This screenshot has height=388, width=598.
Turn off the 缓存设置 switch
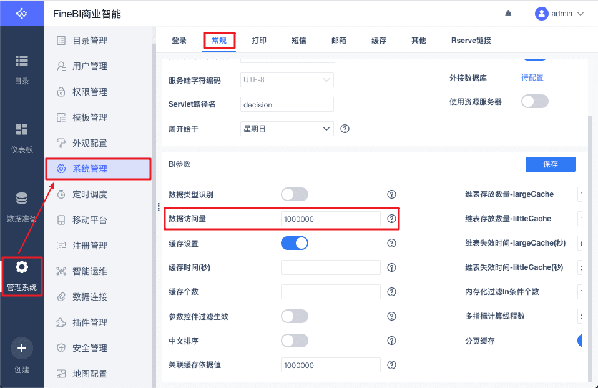[294, 243]
